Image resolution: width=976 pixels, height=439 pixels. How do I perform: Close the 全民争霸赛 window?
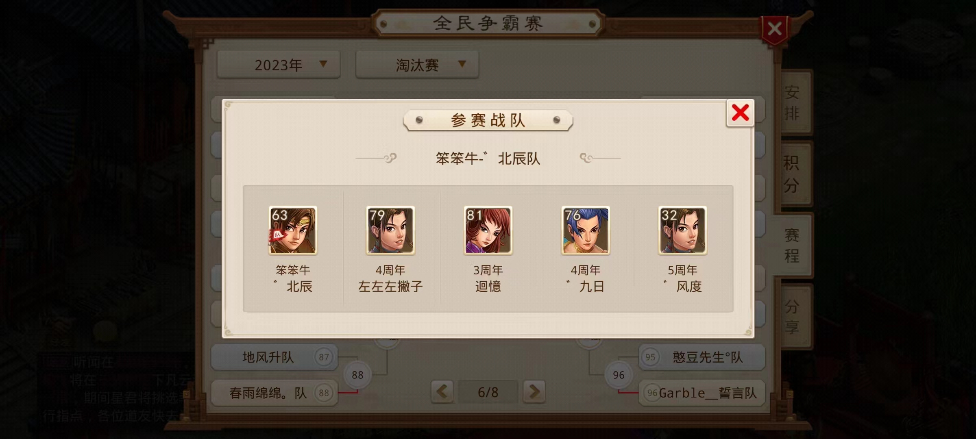[x=774, y=29]
